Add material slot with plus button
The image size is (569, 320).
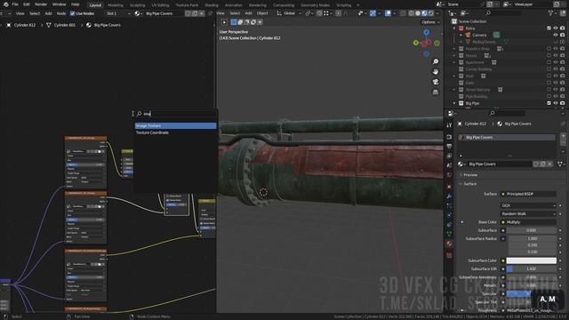[563, 136]
